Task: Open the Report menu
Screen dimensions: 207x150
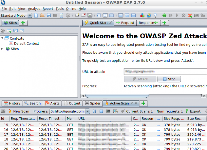Action: pos(48,9)
